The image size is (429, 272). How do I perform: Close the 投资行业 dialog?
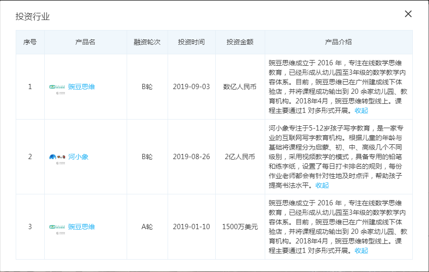point(408,14)
